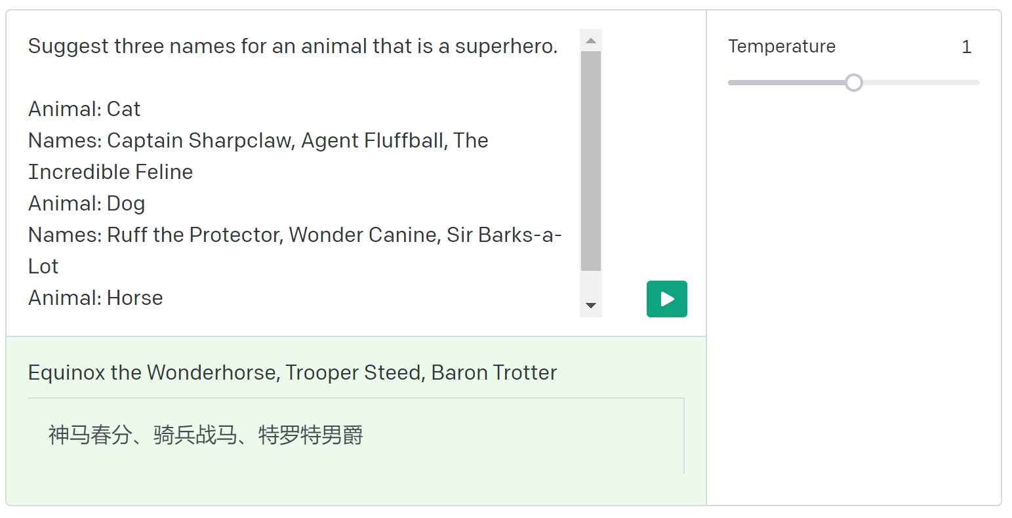Click the prompt box scrollbar thumb
The width and height of the screenshot is (1012, 518).
coord(591,161)
